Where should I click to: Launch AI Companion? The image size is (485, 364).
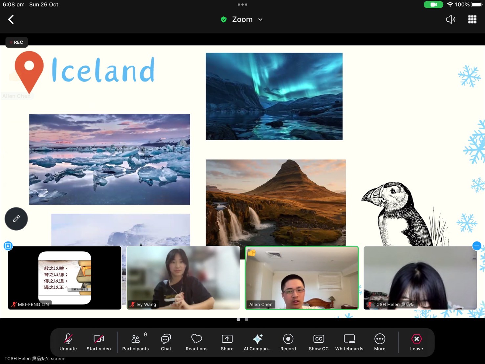coord(257,342)
